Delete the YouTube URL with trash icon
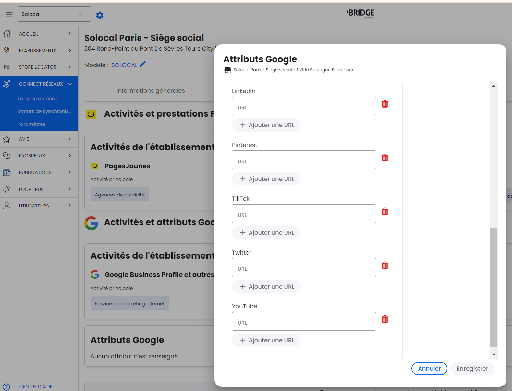This screenshot has width=512, height=391. coord(385,319)
